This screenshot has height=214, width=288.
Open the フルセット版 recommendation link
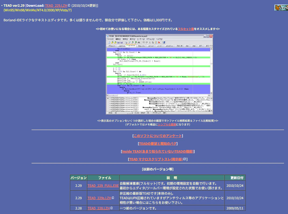tap(186, 29)
